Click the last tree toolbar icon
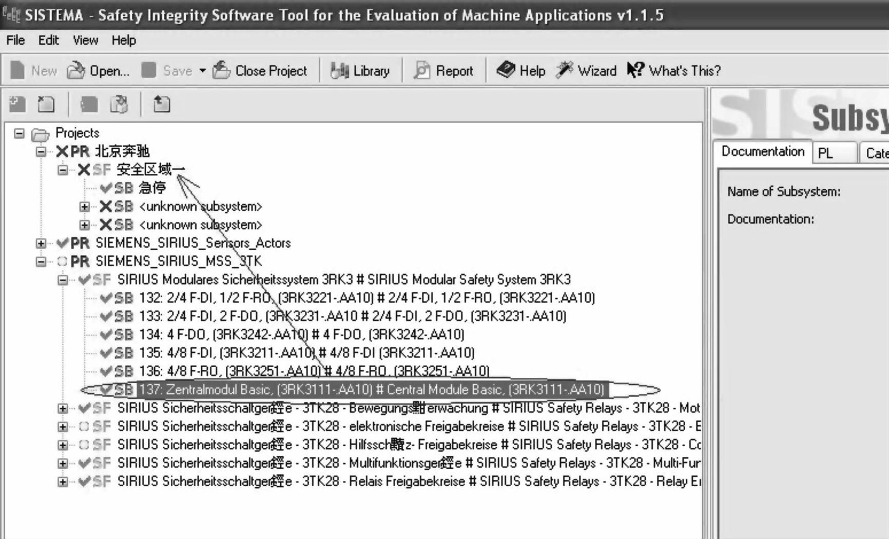 point(162,105)
